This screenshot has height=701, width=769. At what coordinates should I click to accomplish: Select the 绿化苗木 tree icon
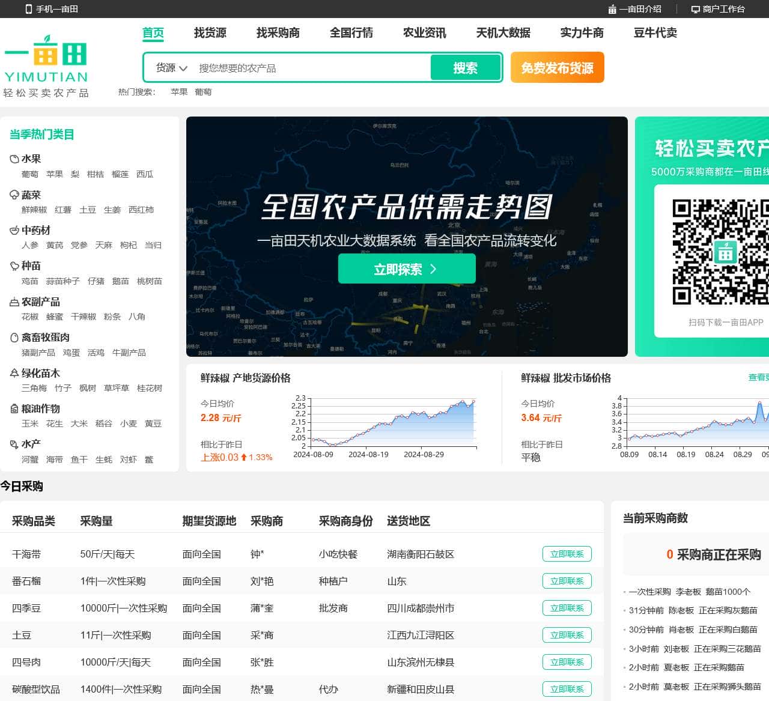[x=14, y=373]
